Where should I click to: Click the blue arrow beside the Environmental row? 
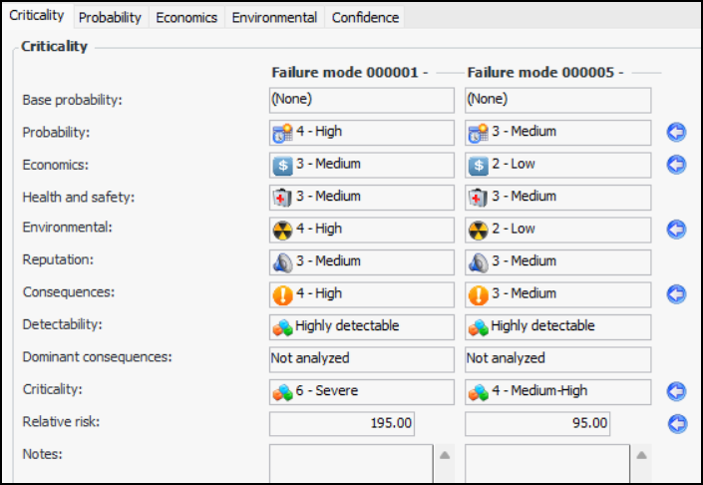[677, 230]
